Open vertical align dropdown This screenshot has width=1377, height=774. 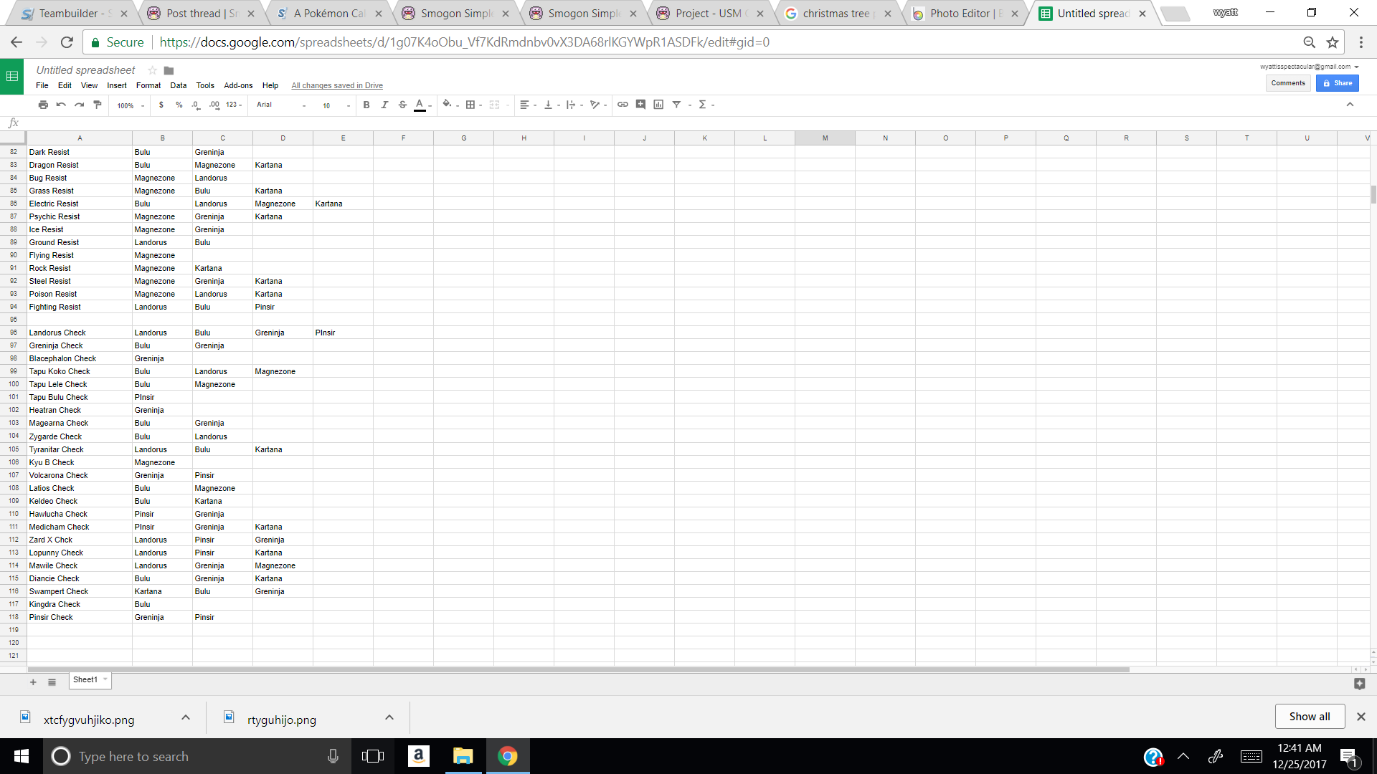pyautogui.click(x=552, y=105)
